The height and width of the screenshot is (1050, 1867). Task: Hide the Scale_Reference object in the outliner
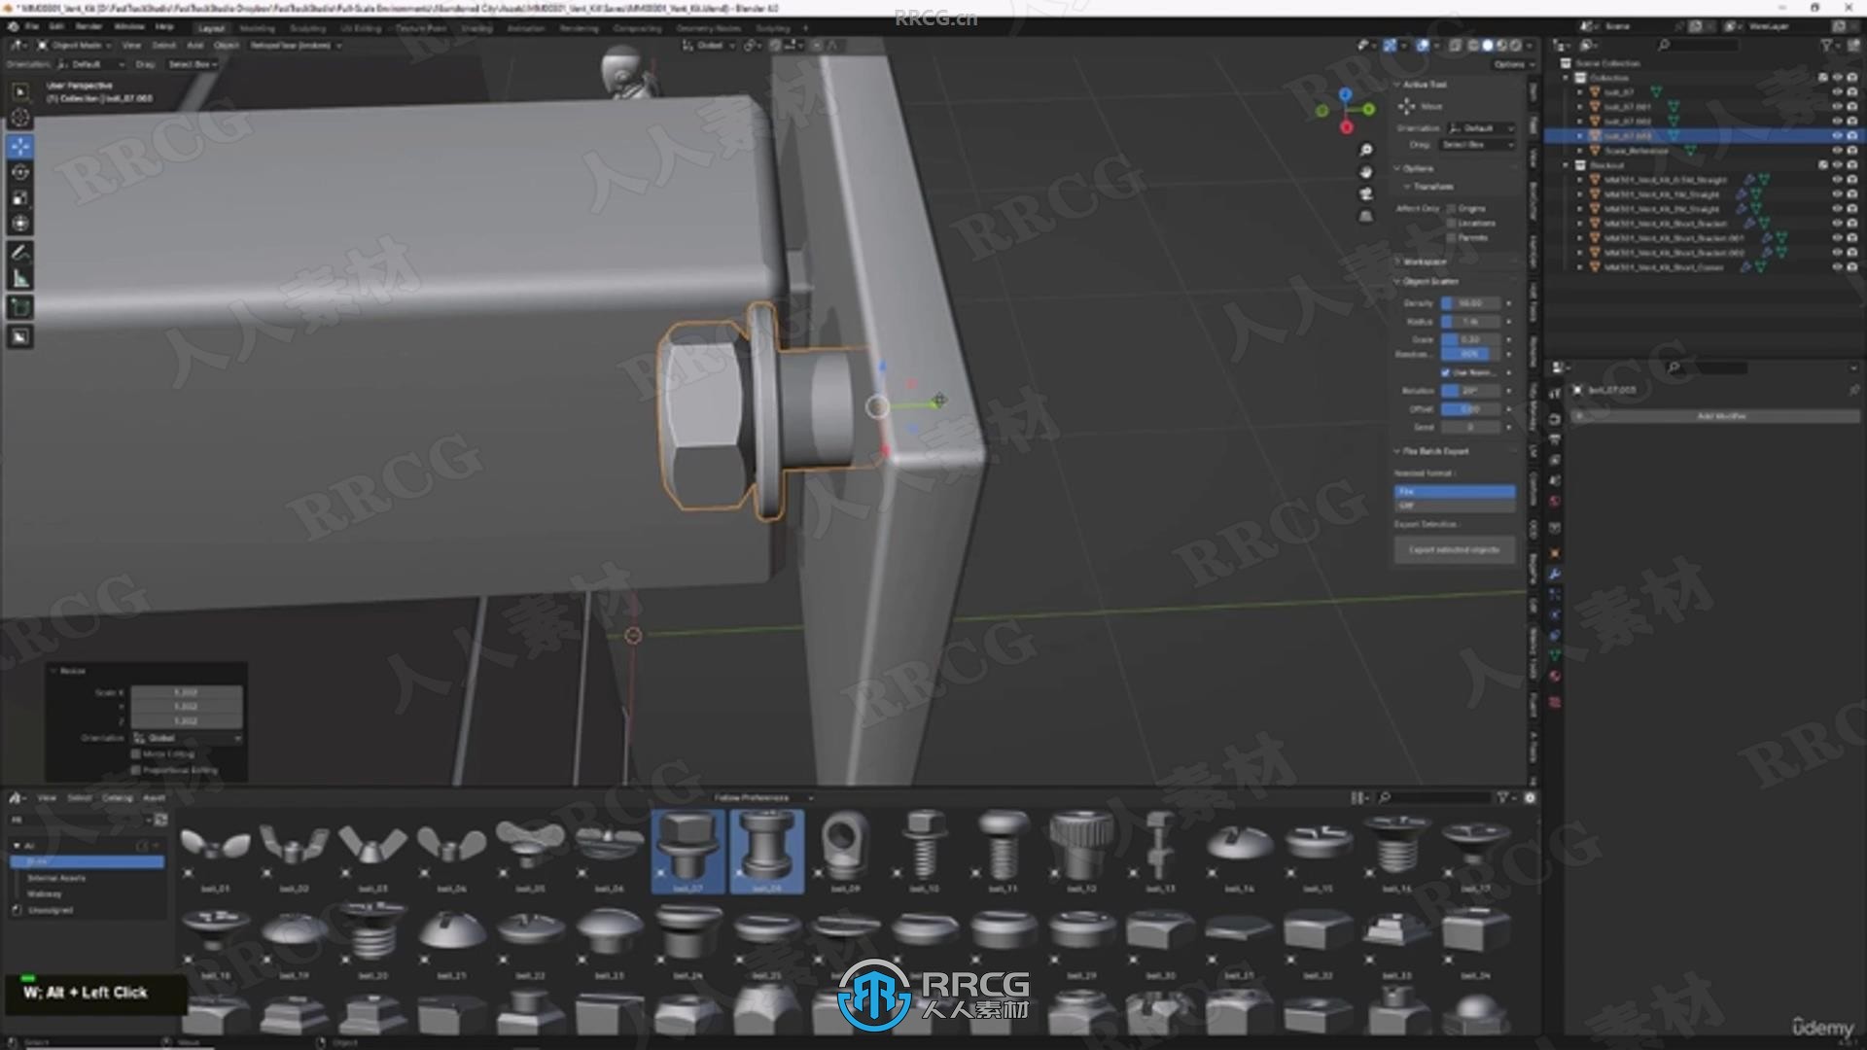tap(1837, 151)
